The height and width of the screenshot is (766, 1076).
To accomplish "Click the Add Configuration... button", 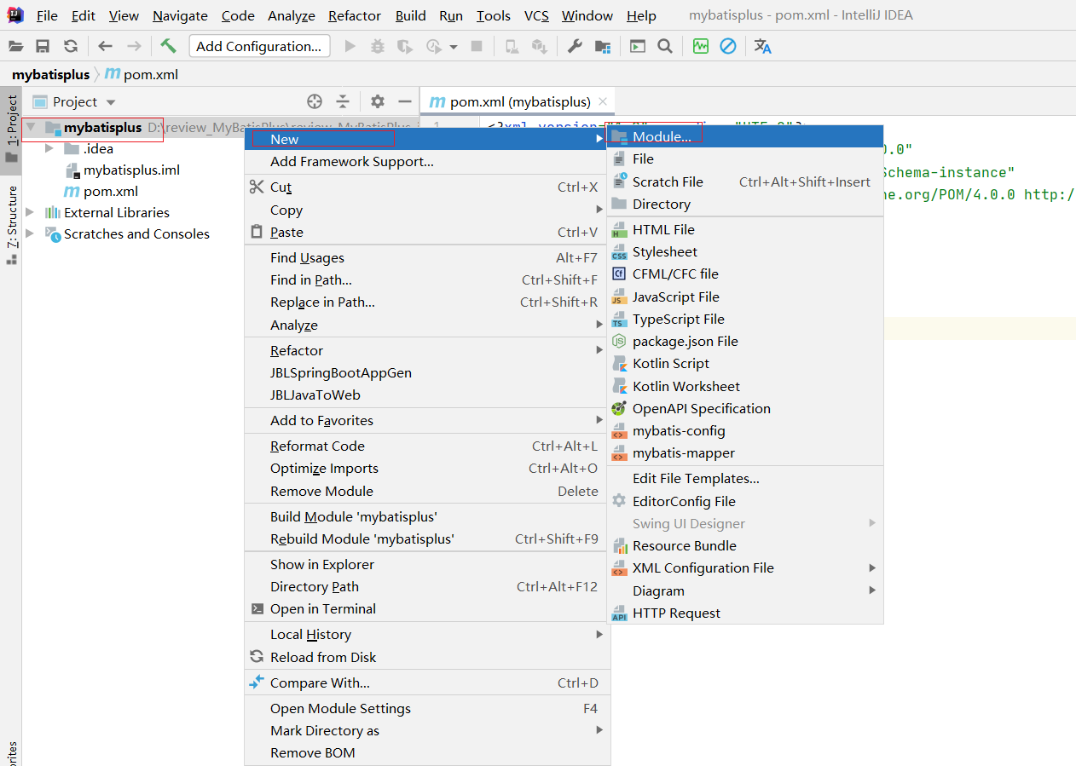I will point(259,46).
